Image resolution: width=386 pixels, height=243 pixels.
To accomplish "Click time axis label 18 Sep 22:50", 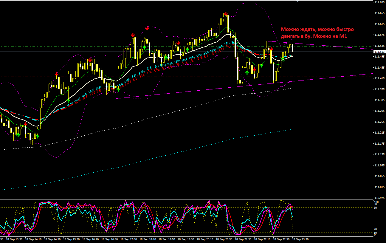I will pyautogui.click(x=282, y=239).
